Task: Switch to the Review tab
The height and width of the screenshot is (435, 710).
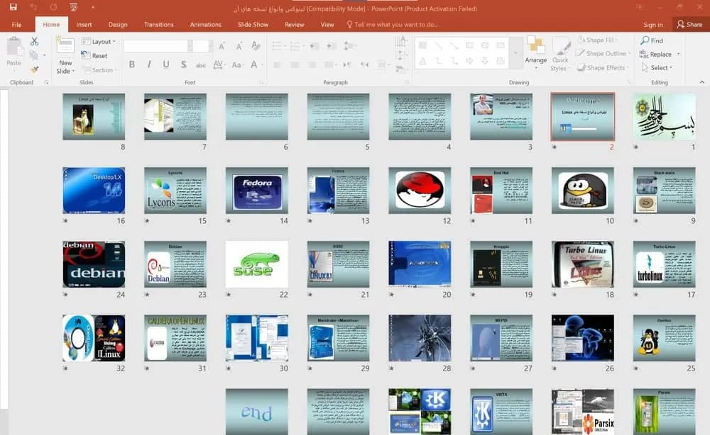Action: point(295,24)
